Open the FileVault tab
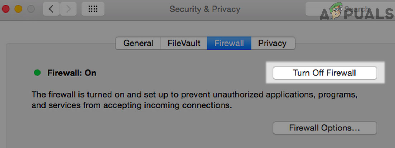This screenshot has height=148, width=395. (183, 44)
